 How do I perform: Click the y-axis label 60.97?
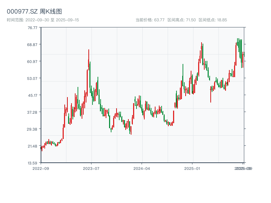tap(32, 62)
